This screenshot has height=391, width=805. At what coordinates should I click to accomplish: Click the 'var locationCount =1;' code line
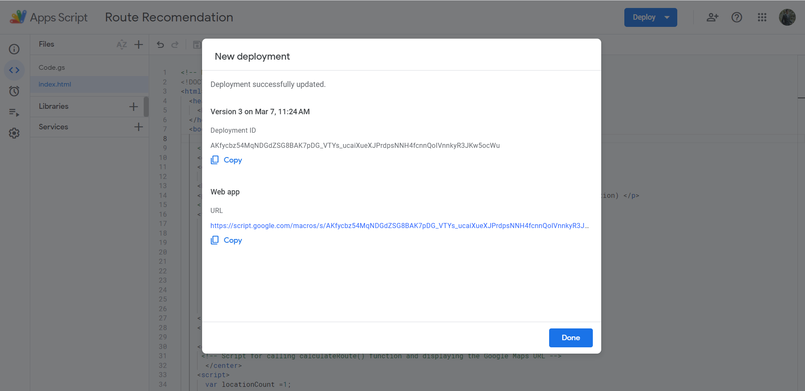[x=248, y=384]
